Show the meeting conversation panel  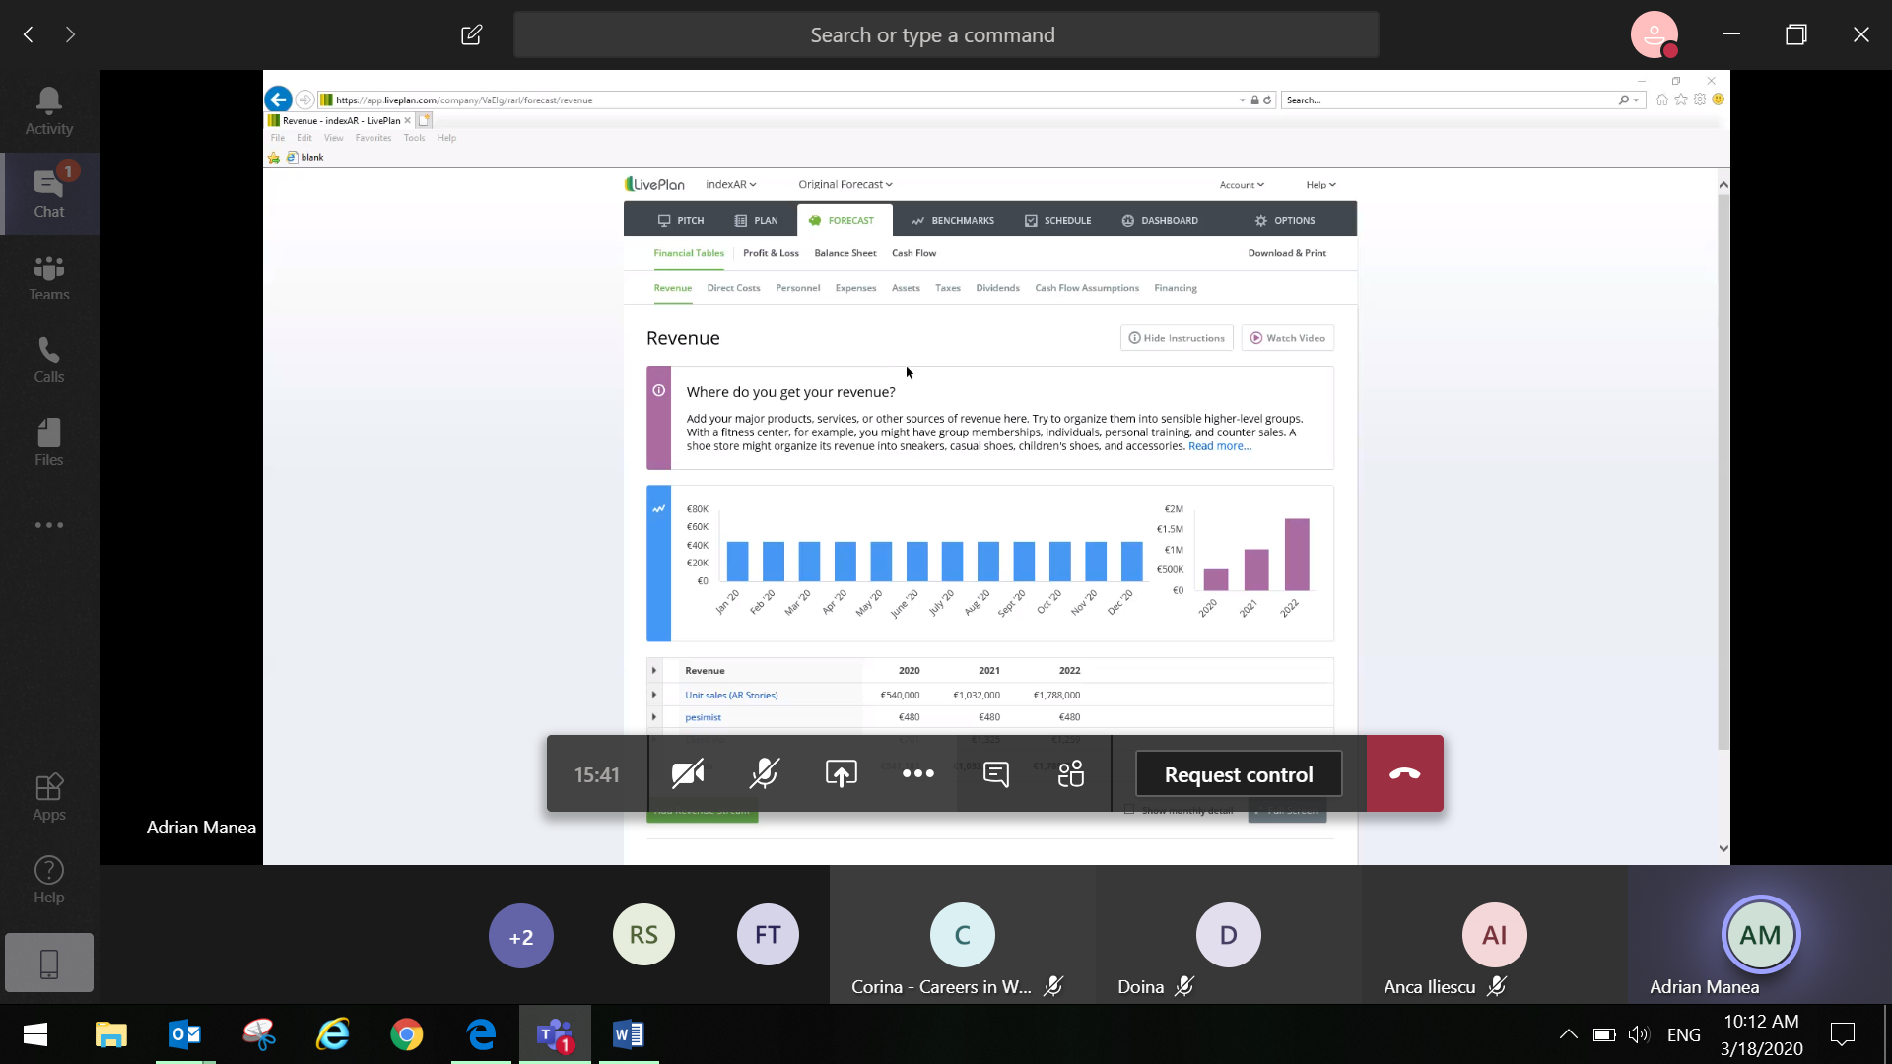pyautogui.click(x=996, y=774)
